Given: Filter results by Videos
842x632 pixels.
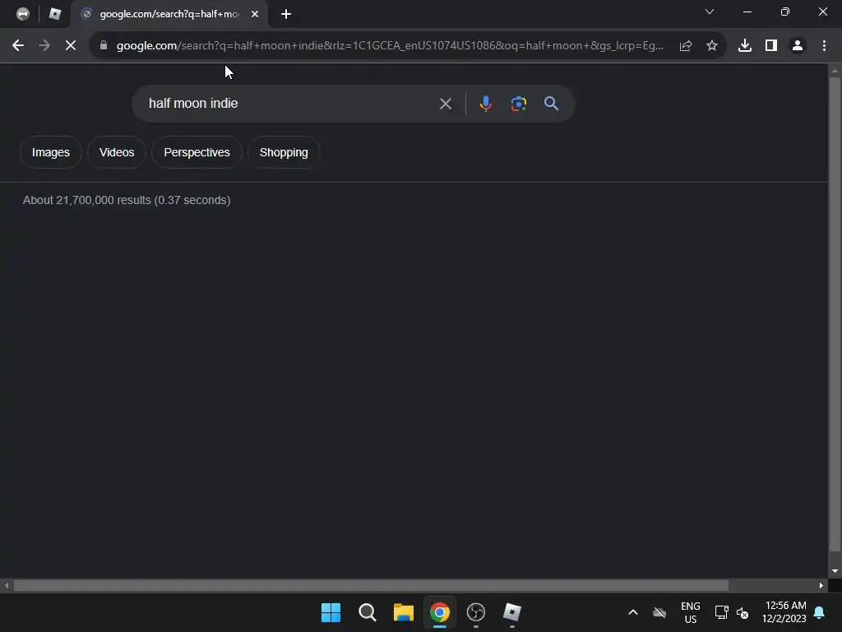Looking at the screenshot, I should [x=117, y=152].
